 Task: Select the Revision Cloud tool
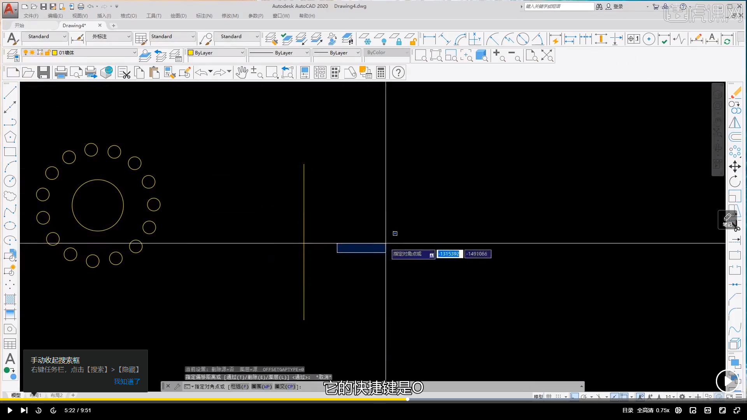[10, 196]
